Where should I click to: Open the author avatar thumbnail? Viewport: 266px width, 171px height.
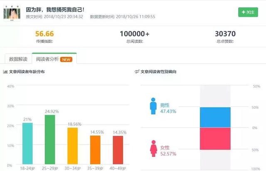click(12, 13)
